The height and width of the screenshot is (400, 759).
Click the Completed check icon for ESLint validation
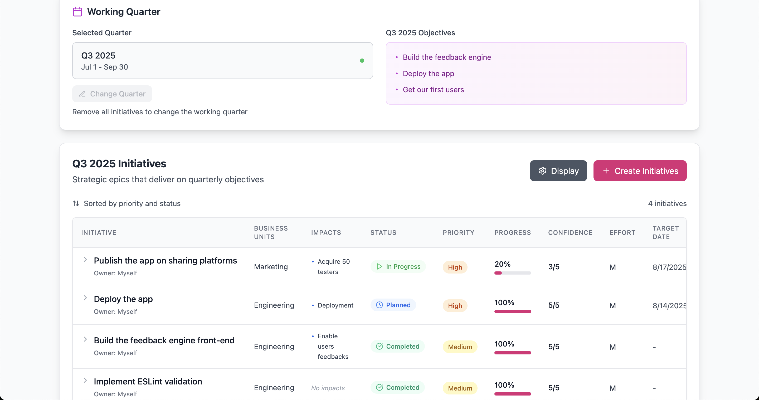tap(379, 387)
